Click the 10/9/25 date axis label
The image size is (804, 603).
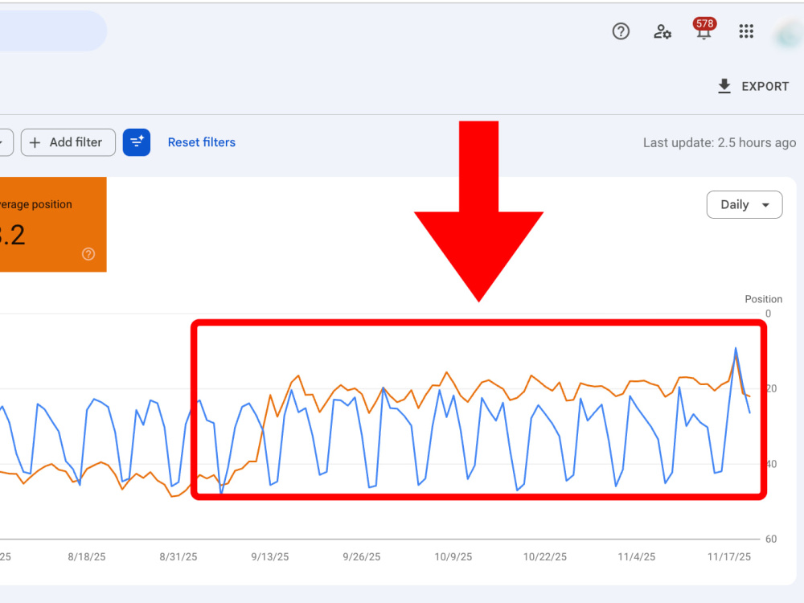[453, 557]
